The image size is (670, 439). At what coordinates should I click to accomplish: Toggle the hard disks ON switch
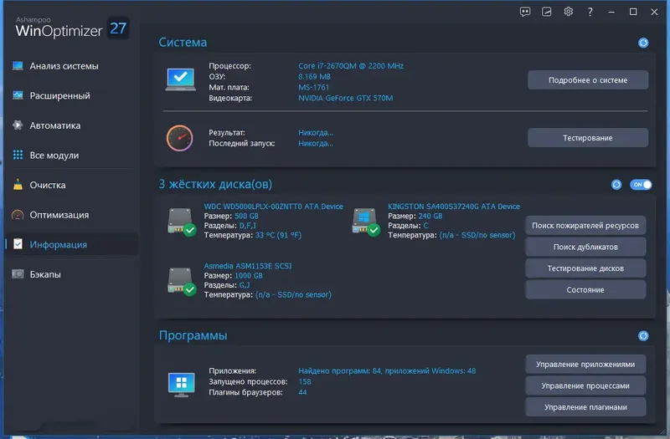tap(641, 185)
